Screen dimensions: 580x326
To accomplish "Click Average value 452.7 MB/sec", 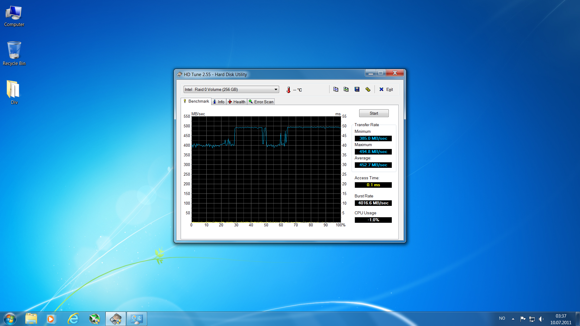I will tap(373, 165).
